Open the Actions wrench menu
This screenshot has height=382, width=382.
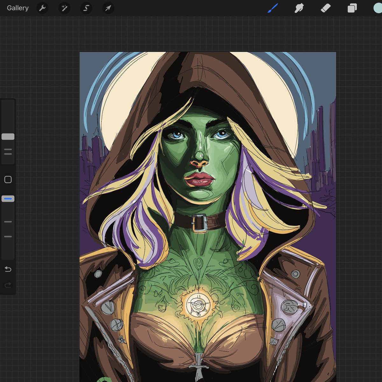click(43, 8)
